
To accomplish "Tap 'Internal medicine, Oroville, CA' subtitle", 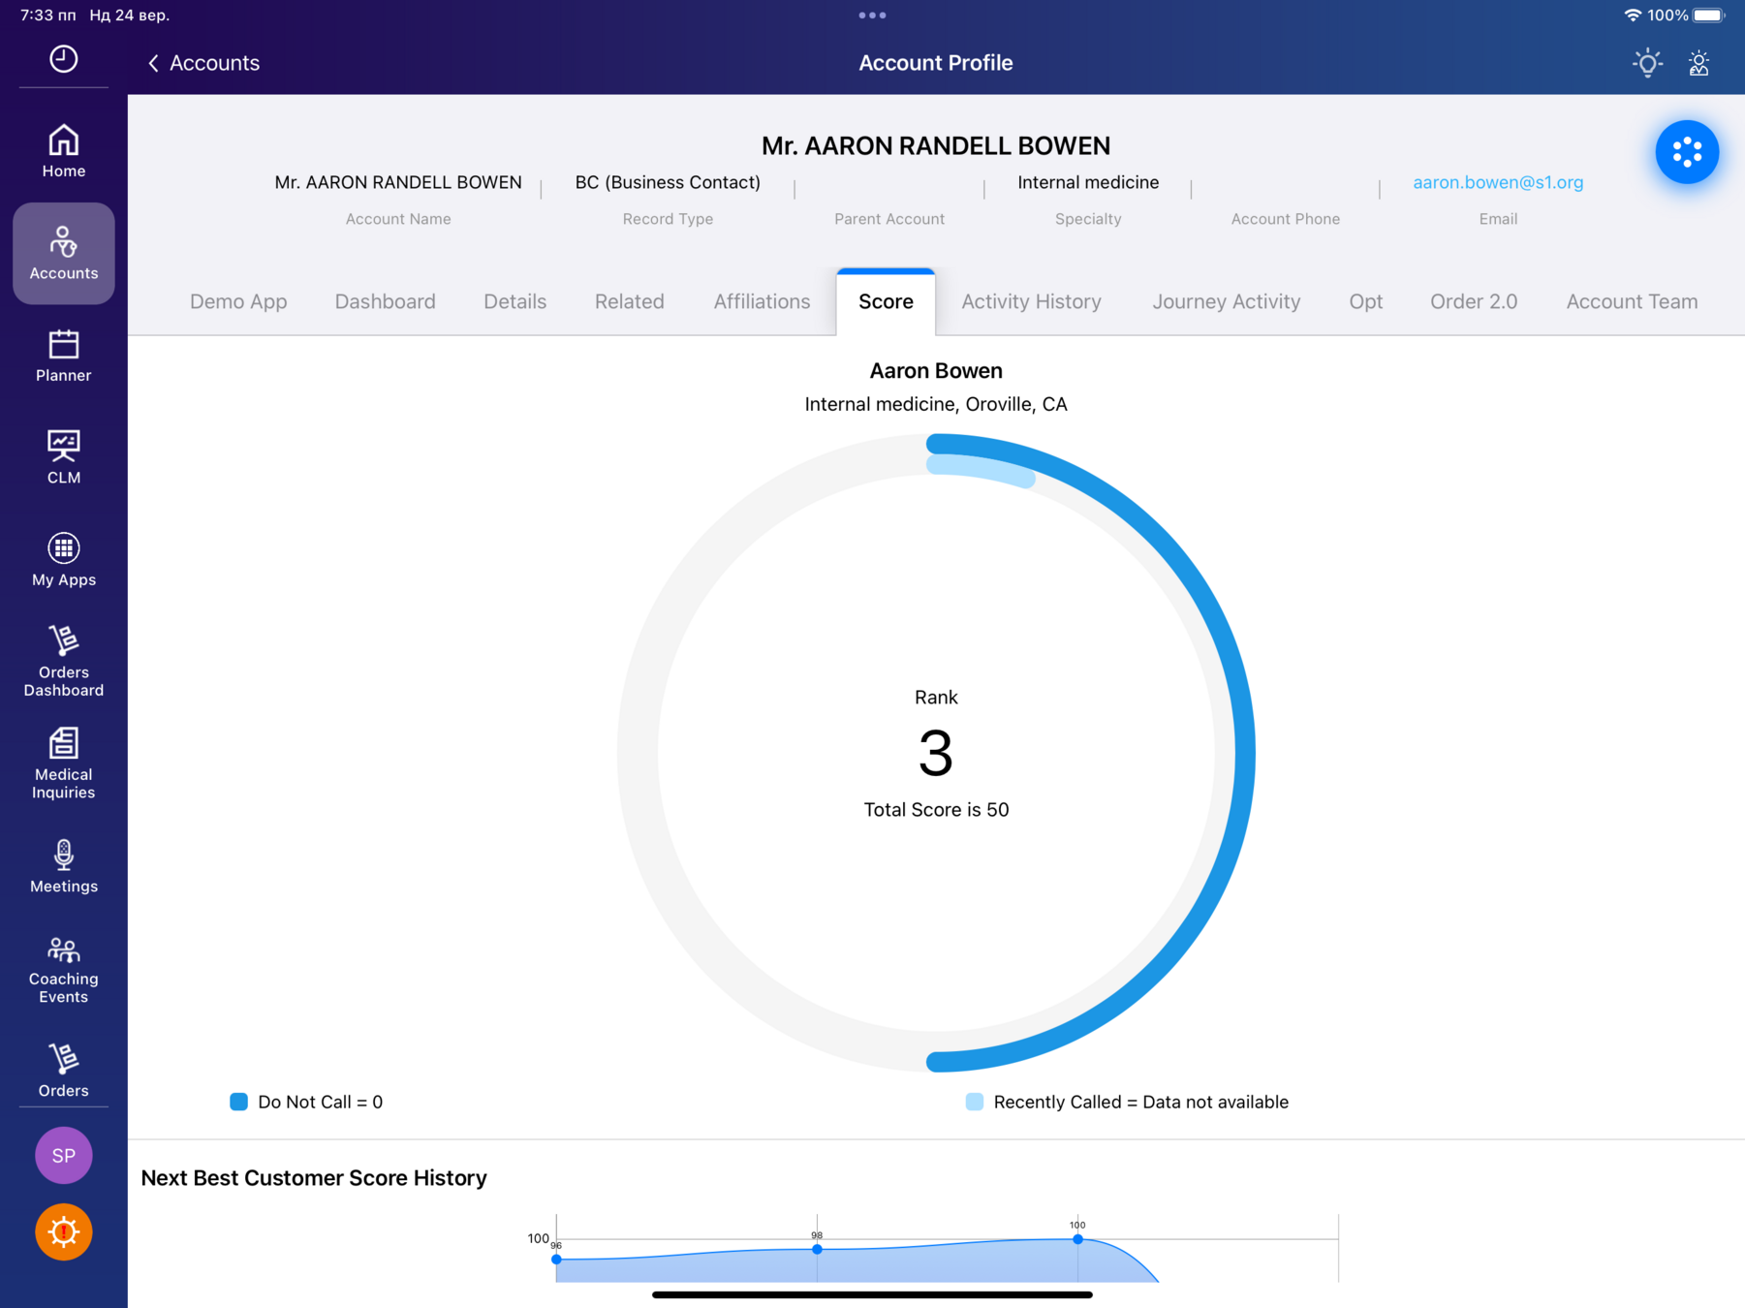I will (936, 404).
